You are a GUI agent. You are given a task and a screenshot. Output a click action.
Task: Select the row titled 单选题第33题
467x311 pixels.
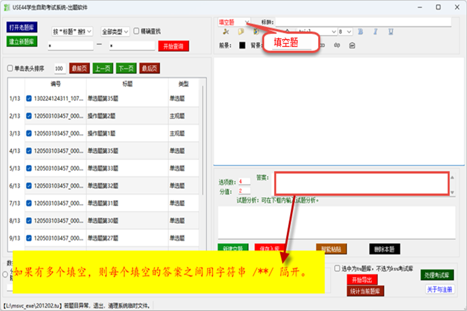[x=103, y=168]
